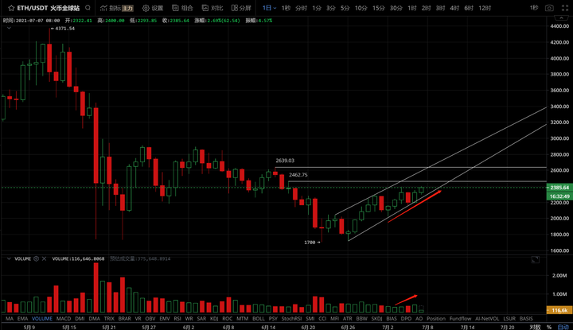Switch to the BASIS indicator

click(x=526, y=318)
